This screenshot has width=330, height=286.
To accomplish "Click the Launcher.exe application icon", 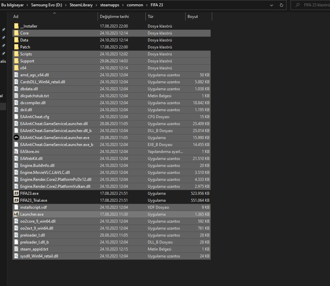I will click(x=16, y=214).
